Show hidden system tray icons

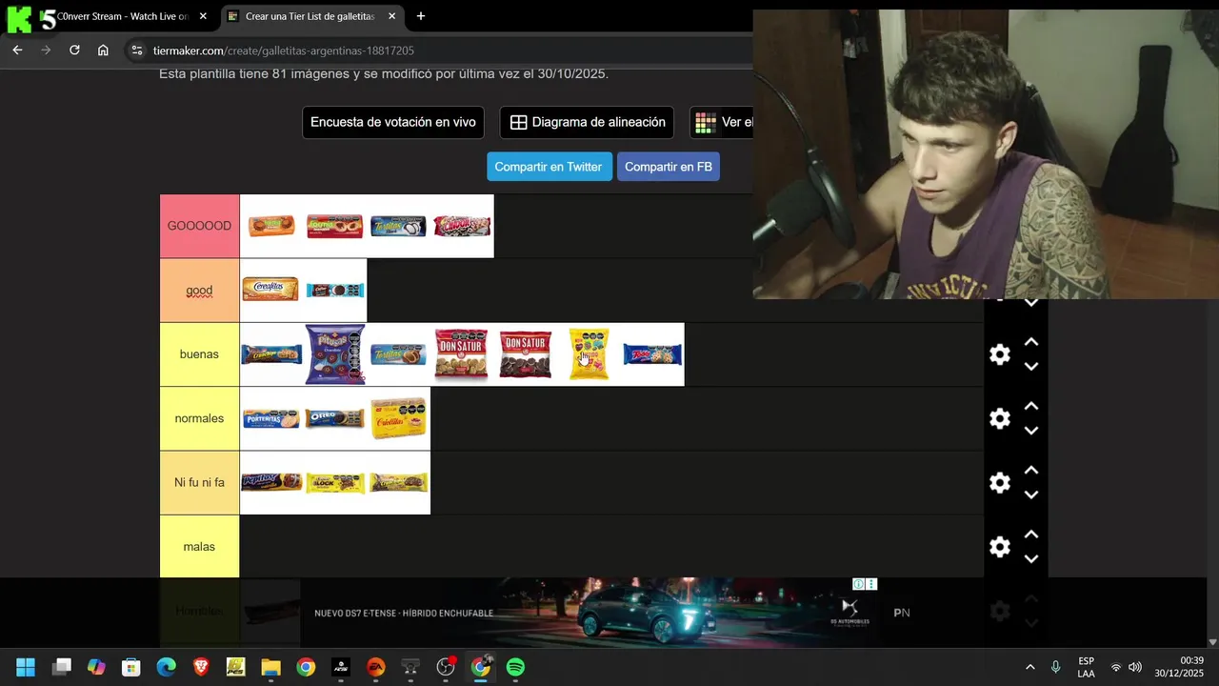(1029, 667)
